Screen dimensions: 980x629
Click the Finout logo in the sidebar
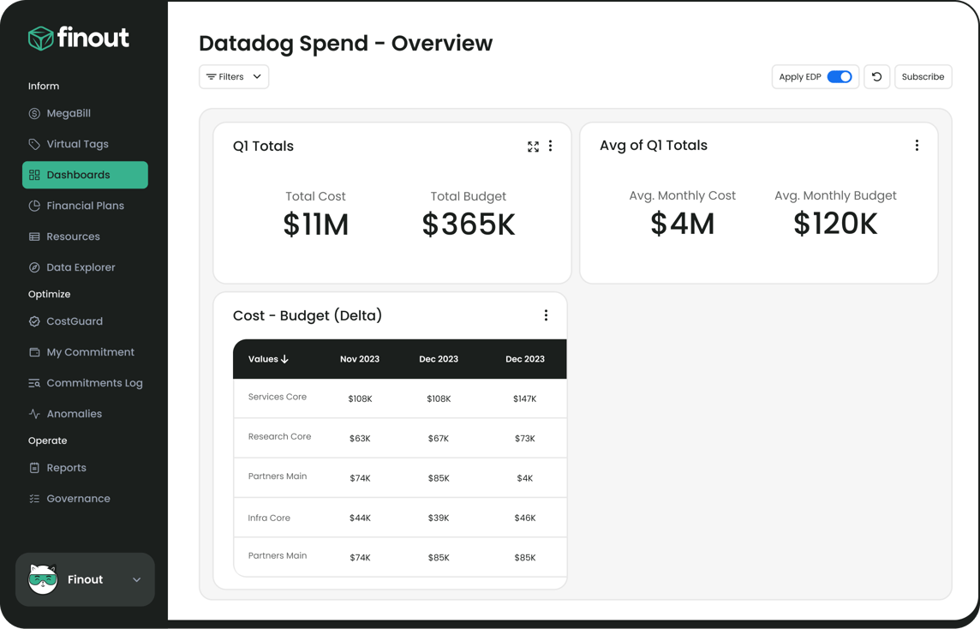point(79,38)
